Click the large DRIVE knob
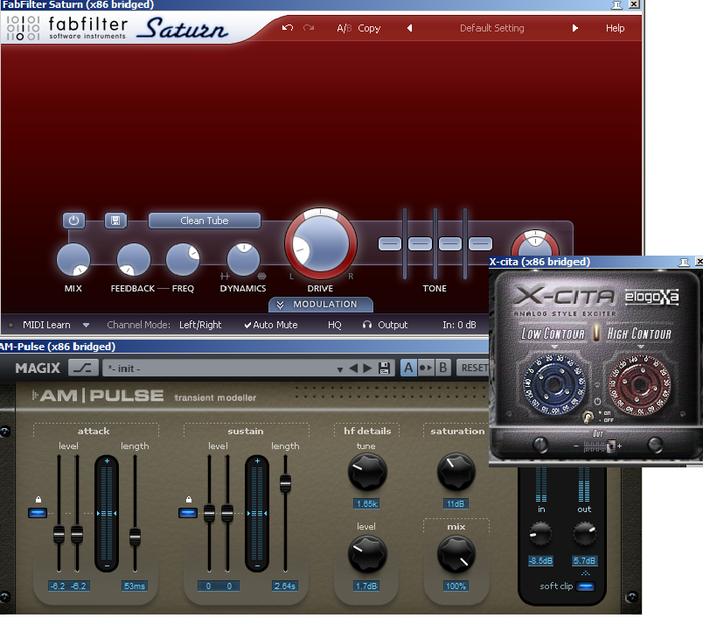703x618 pixels. 321,244
